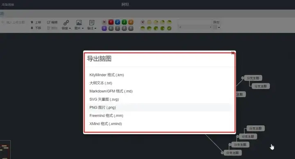
Task: Select KityMinder 格式 (.km) export option
Action: (x=159, y=75)
